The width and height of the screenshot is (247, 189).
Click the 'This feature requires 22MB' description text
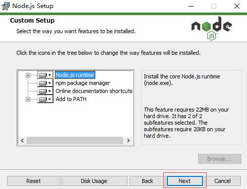point(187,123)
